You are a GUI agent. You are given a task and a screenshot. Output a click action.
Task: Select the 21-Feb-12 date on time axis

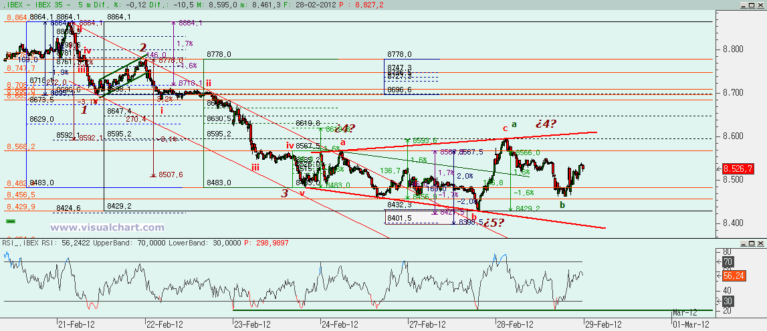[77, 324]
